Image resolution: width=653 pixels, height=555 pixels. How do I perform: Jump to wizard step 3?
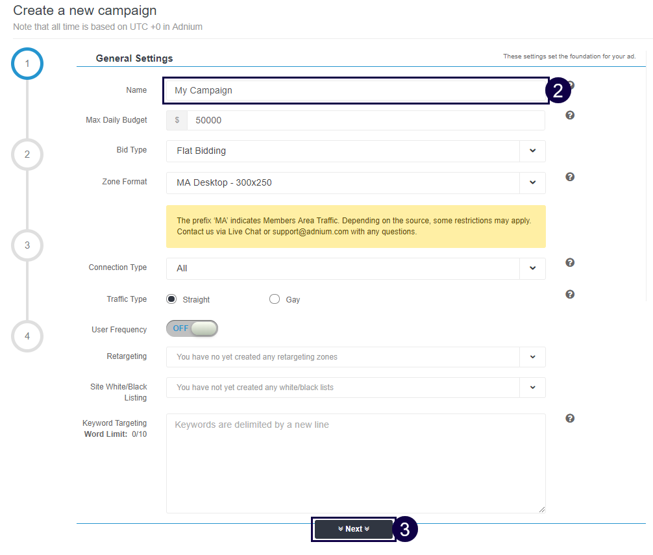[27, 245]
